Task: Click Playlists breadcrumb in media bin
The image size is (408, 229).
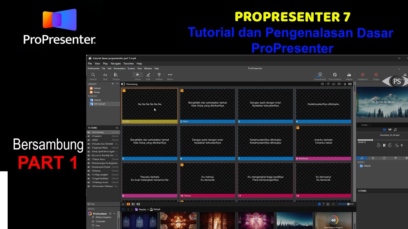Action: click(x=141, y=209)
